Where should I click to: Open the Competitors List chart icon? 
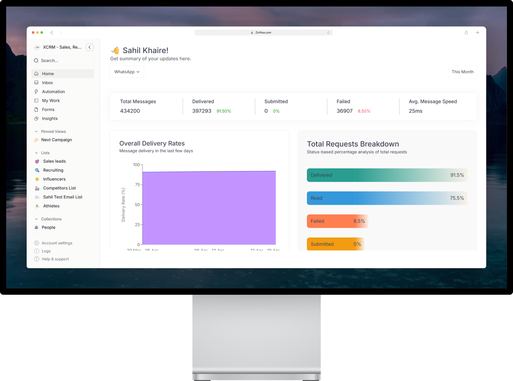point(37,188)
